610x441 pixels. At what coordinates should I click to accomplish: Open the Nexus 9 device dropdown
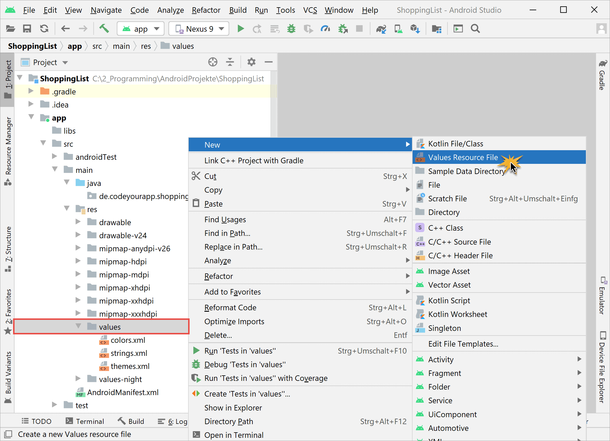coord(199,28)
